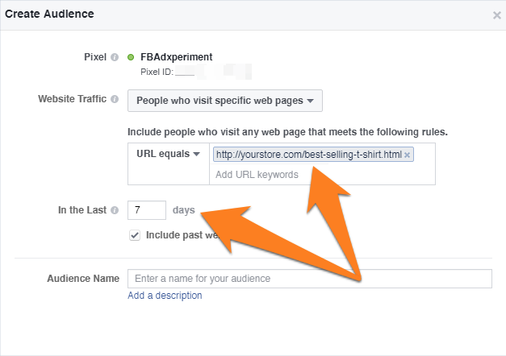Image resolution: width=506 pixels, height=356 pixels.
Task: Open the People who visit specific web pages dropdown
Action: click(225, 101)
